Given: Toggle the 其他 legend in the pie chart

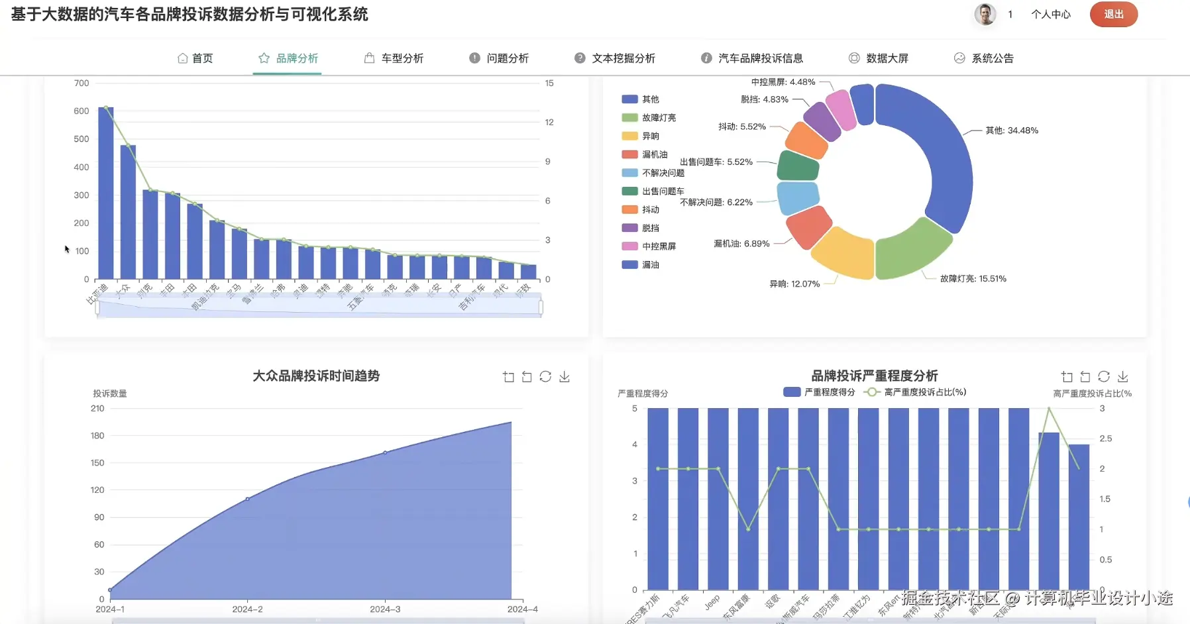Looking at the screenshot, I should (x=640, y=98).
